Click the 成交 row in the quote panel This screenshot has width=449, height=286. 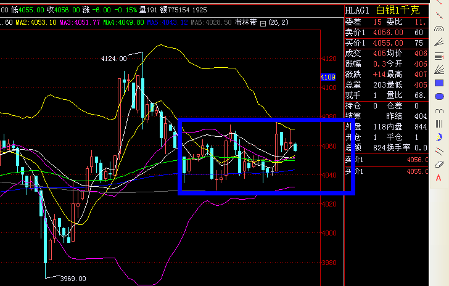coord(387,53)
